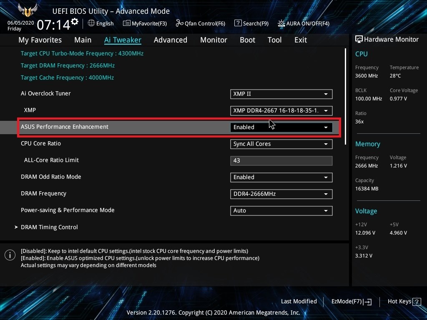The height and width of the screenshot is (320, 427).
Task: Switch to the Boot tab
Action: [x=248, y=40]
